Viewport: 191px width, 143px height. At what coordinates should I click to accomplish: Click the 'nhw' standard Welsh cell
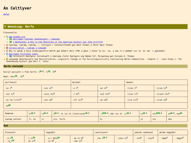(177, 119)
